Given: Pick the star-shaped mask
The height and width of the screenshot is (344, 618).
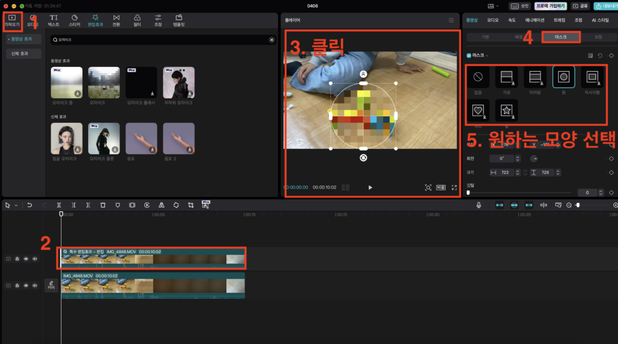Looking at the screenshot, I should [x=506, y=110].
